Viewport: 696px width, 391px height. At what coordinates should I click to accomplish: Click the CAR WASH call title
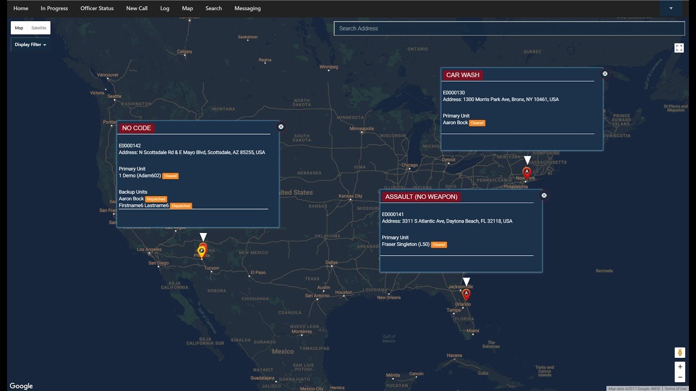coord(463,75)
